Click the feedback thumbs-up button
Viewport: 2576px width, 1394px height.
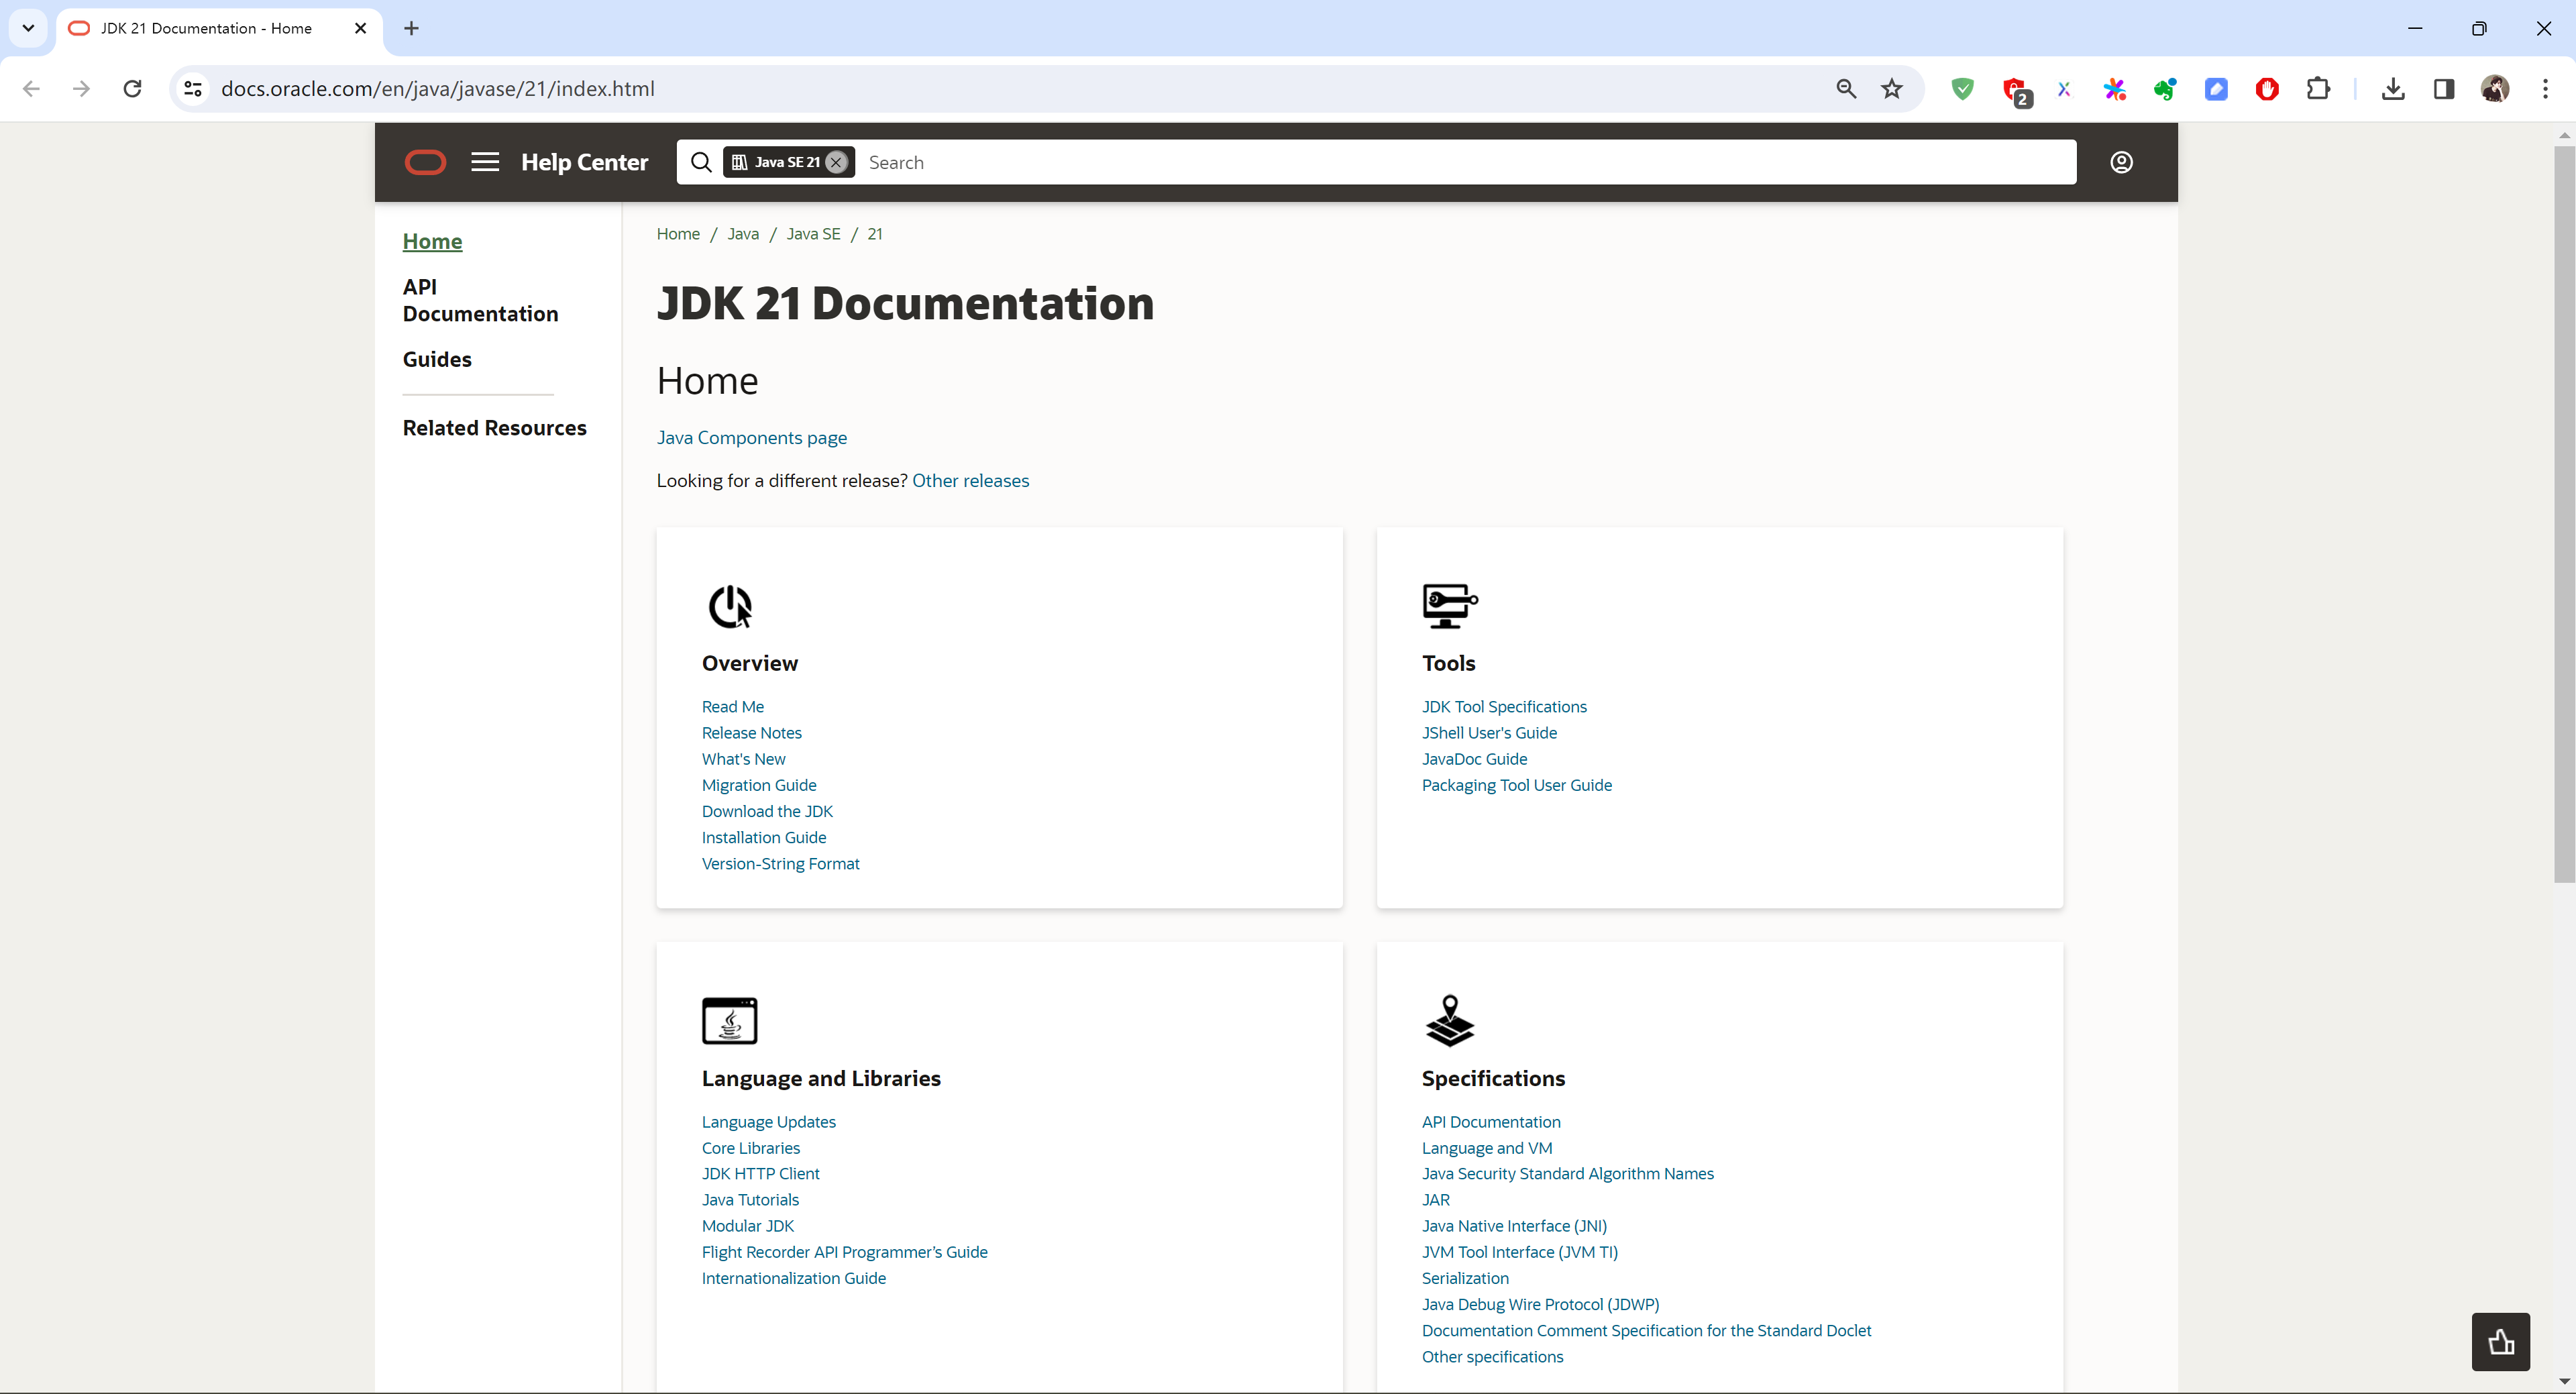coord(2501,1342)
